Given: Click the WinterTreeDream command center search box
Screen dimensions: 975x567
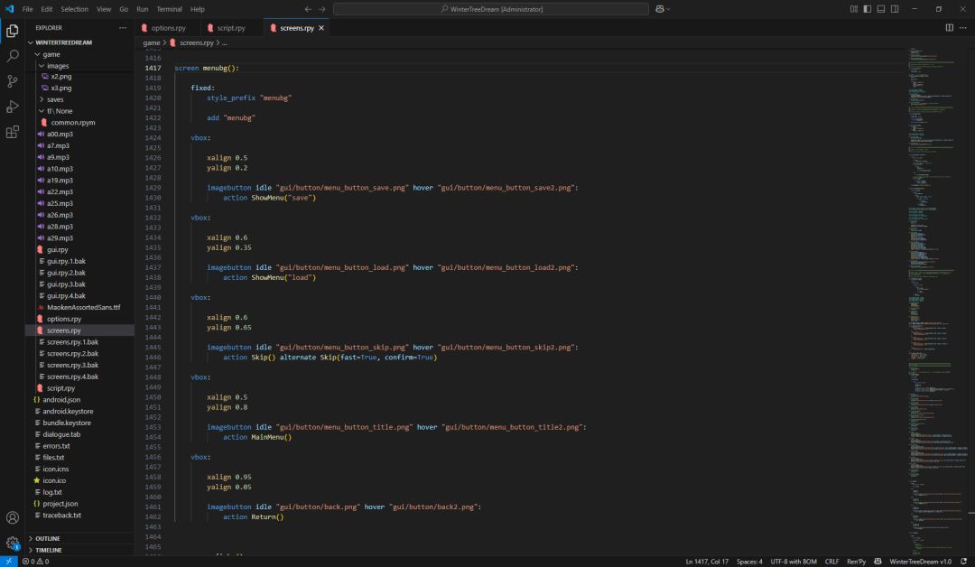Looking at the screenshot, I should pos(490,9).
